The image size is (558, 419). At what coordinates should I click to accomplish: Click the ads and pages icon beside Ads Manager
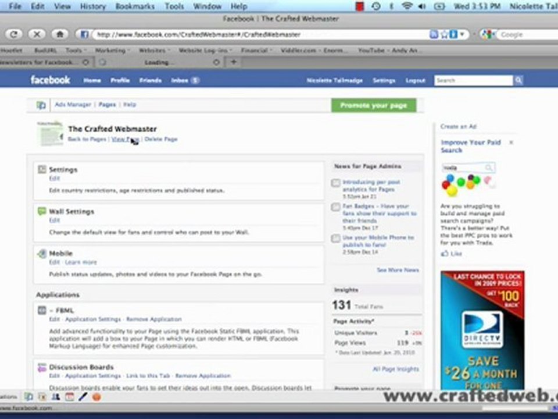[41, 105]
